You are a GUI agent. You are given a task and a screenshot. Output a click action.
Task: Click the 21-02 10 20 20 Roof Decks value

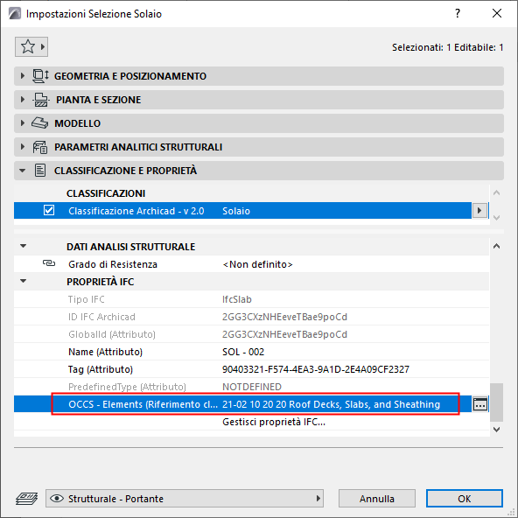[x=332, y=404]
